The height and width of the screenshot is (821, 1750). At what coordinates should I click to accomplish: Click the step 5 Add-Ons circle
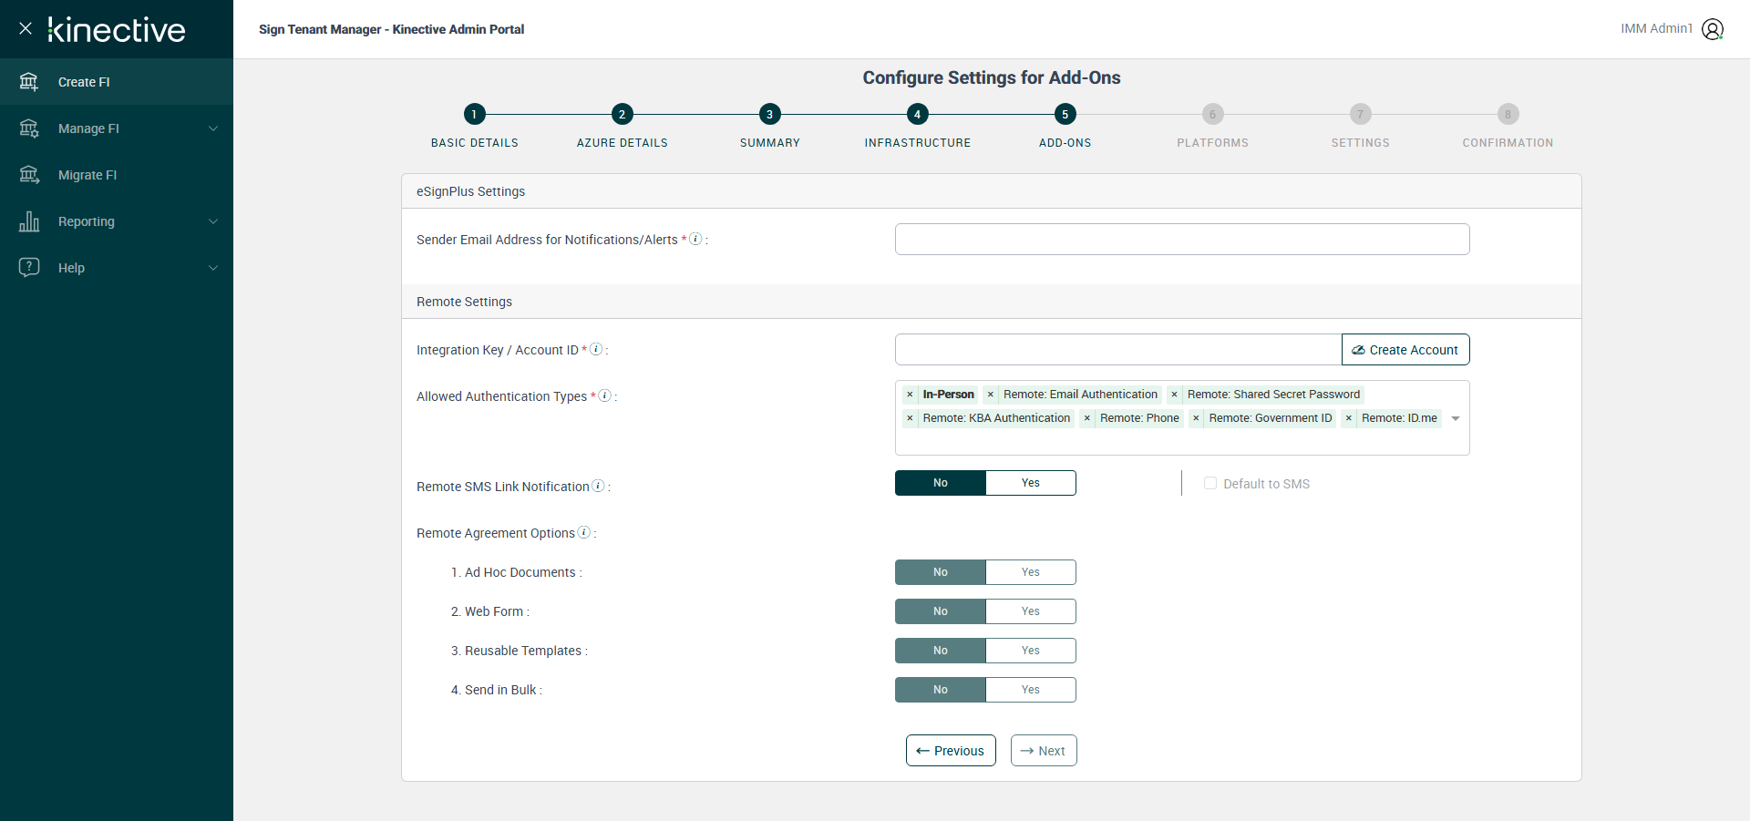click(x=1065, y=114)
